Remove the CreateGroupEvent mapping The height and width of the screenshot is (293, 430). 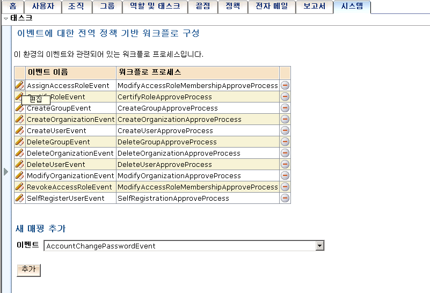tap(285, 108)
